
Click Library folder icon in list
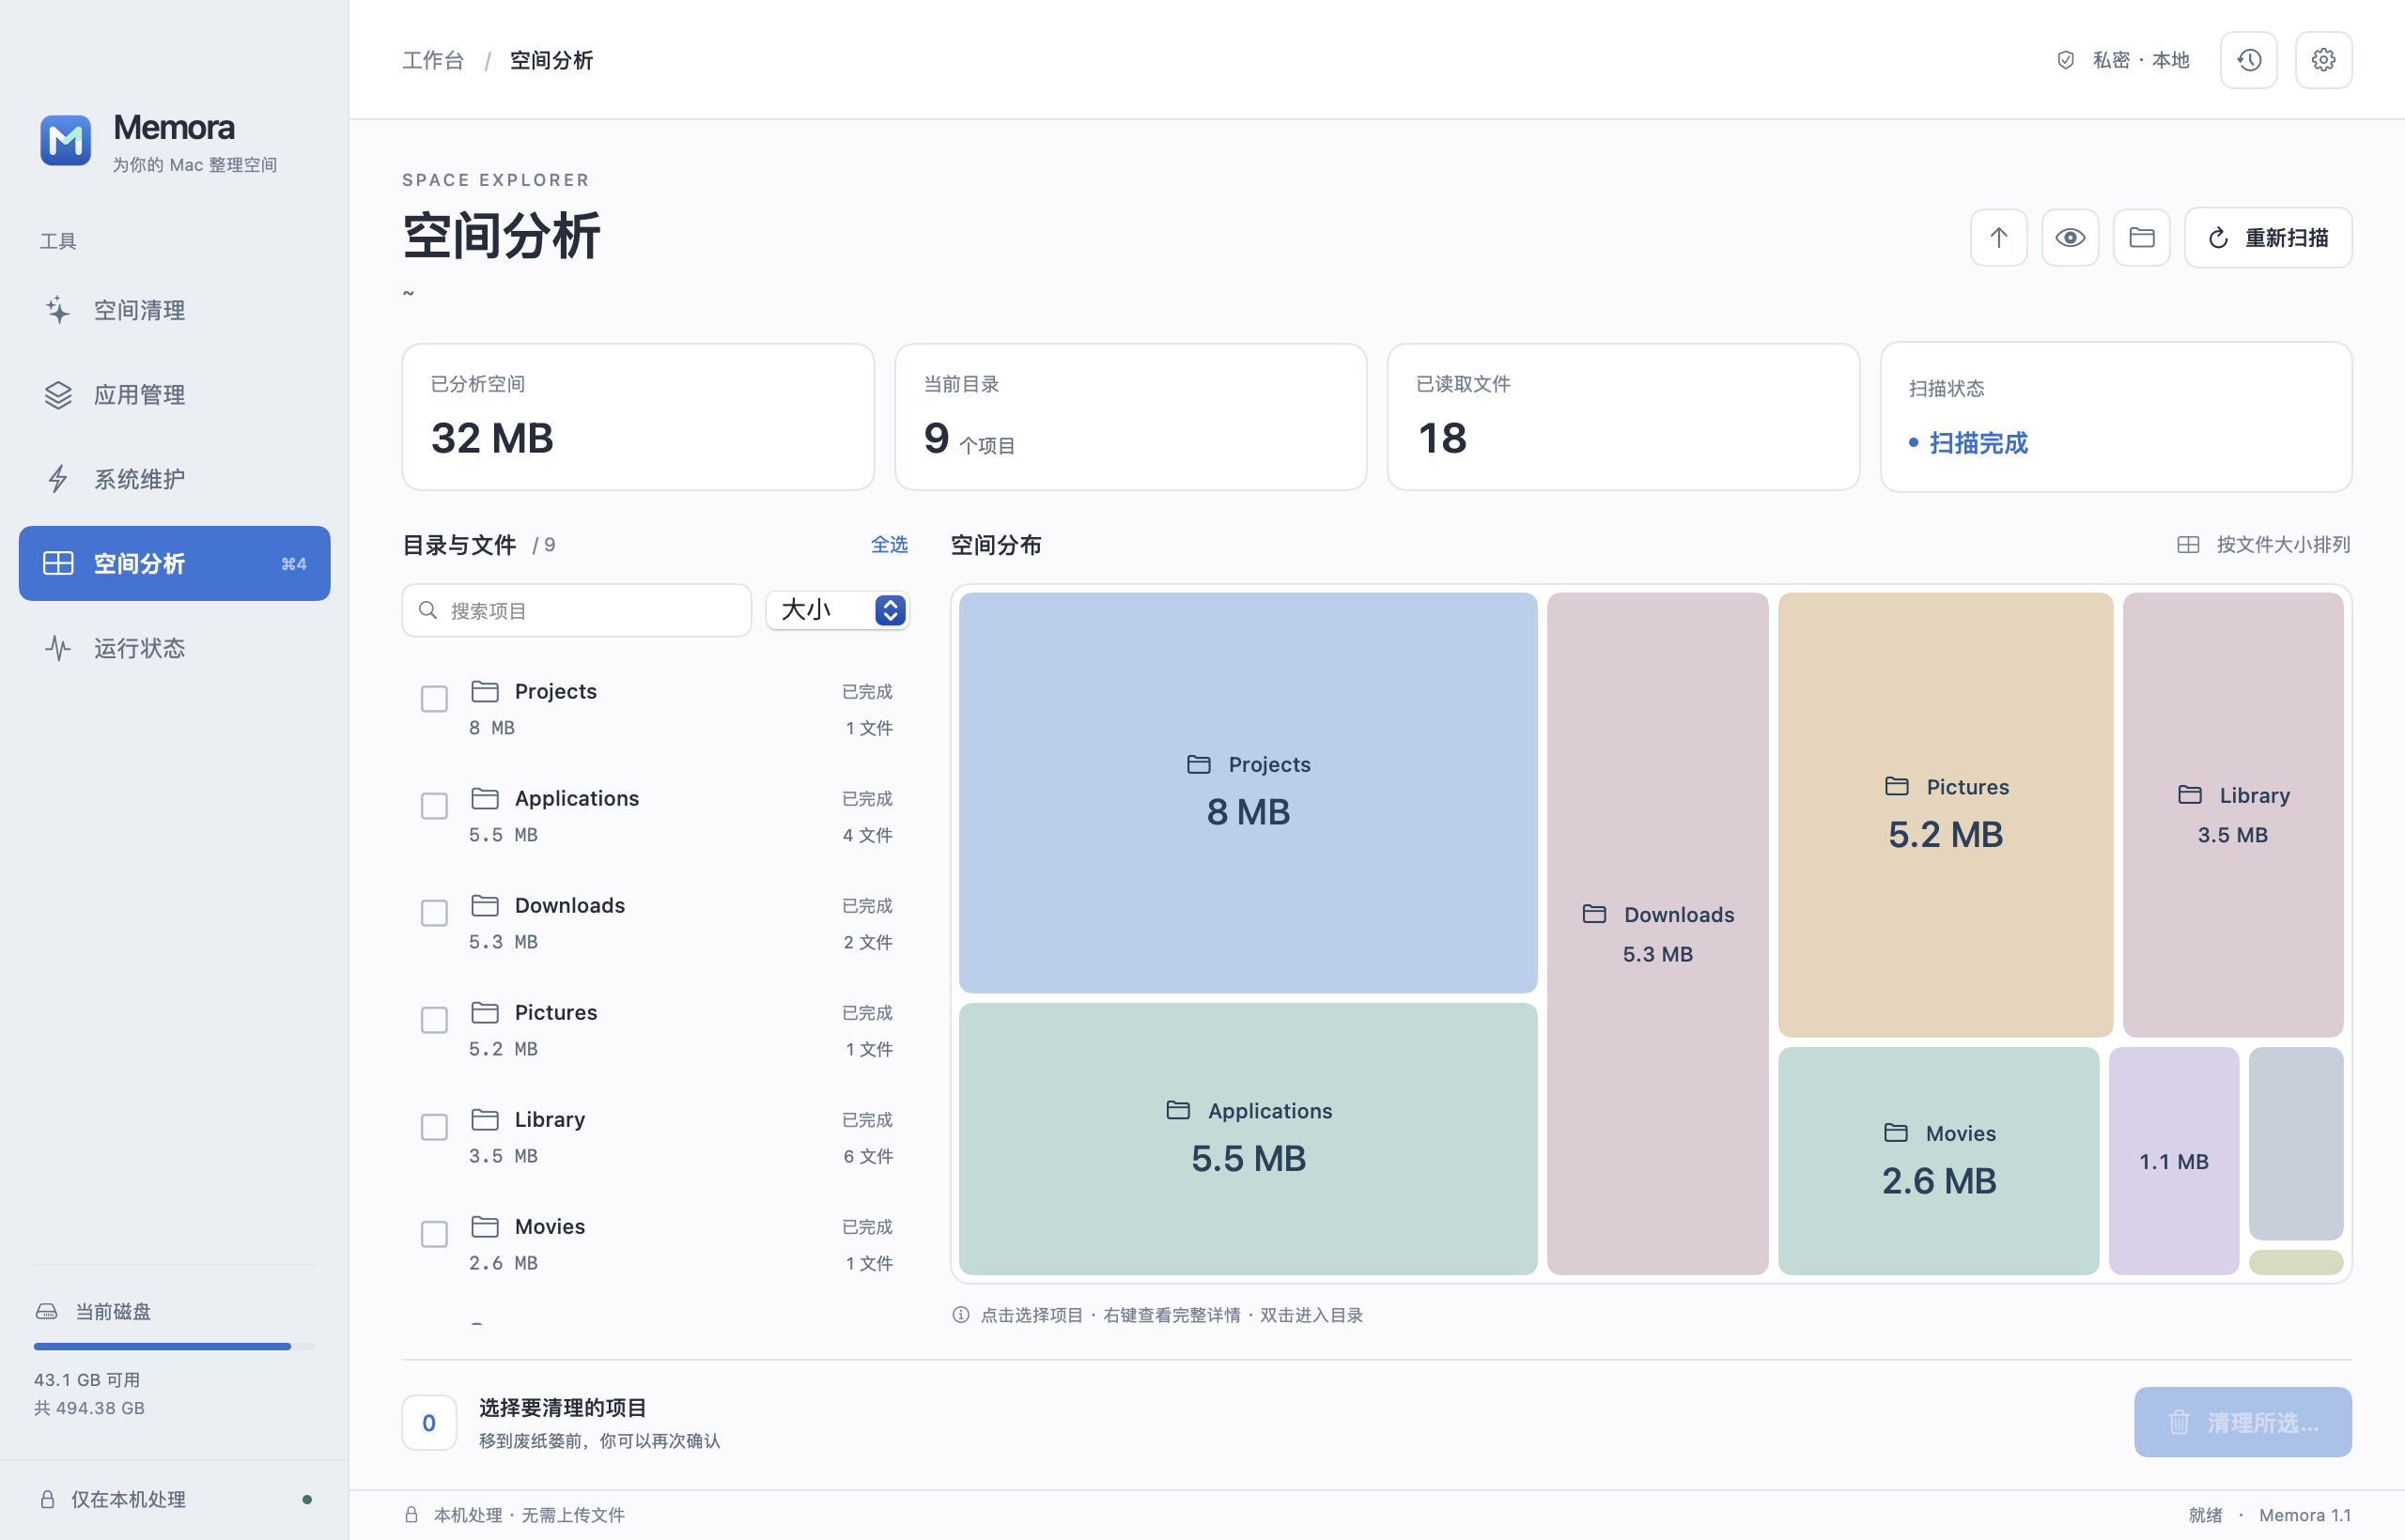coord(485,1119)
